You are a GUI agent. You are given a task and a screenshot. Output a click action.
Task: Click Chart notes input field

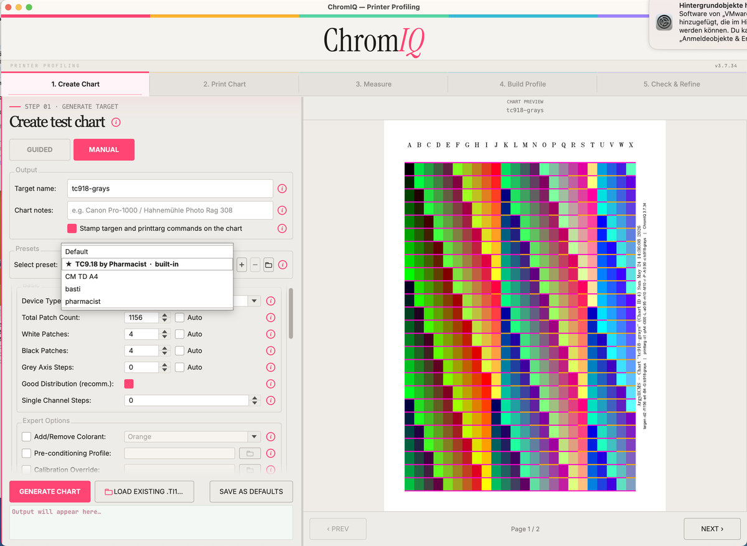[x=170, y=210]
